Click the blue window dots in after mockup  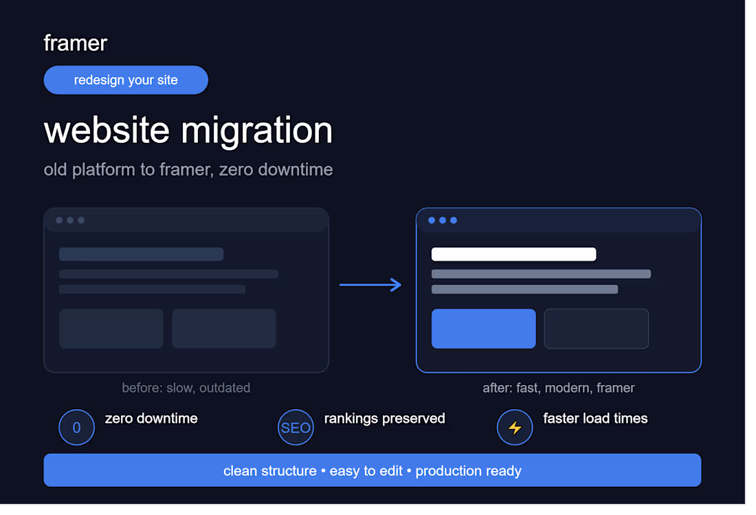point(443,220)
